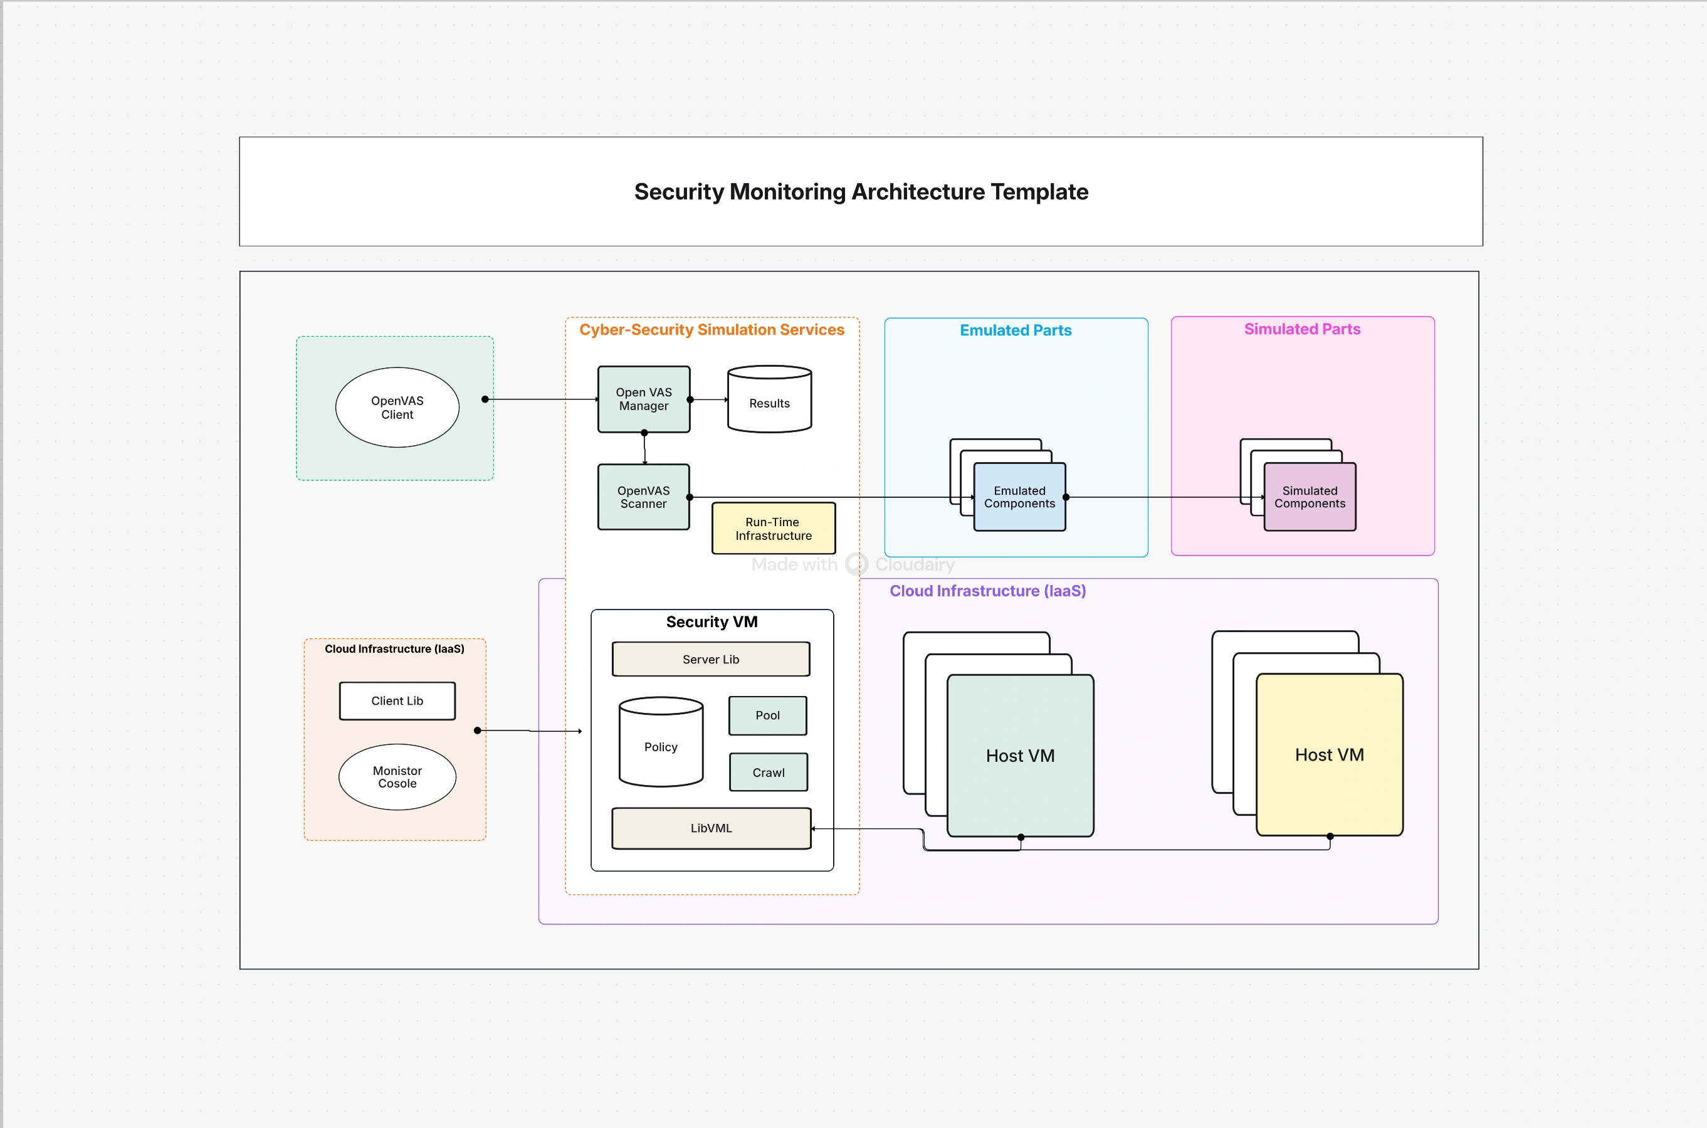Click the Emulated Components stacked card
1707x1128 pixels.
[1019, 497]
